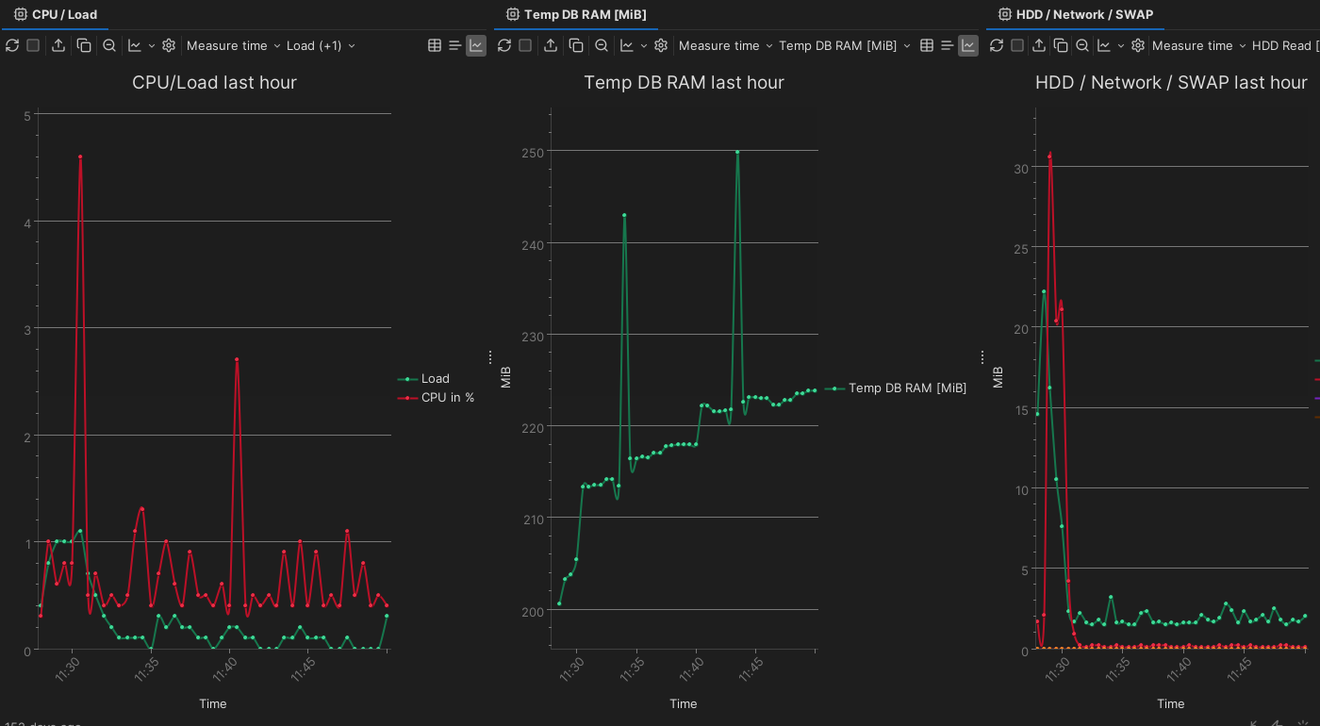1320x726 pixels.
Task: Switch CPU / Load panel to table view
Action: (435, 45)
